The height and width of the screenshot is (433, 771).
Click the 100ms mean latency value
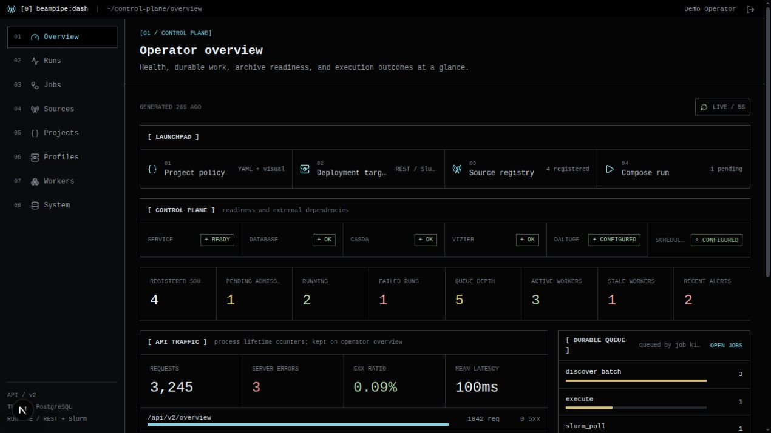477,387
